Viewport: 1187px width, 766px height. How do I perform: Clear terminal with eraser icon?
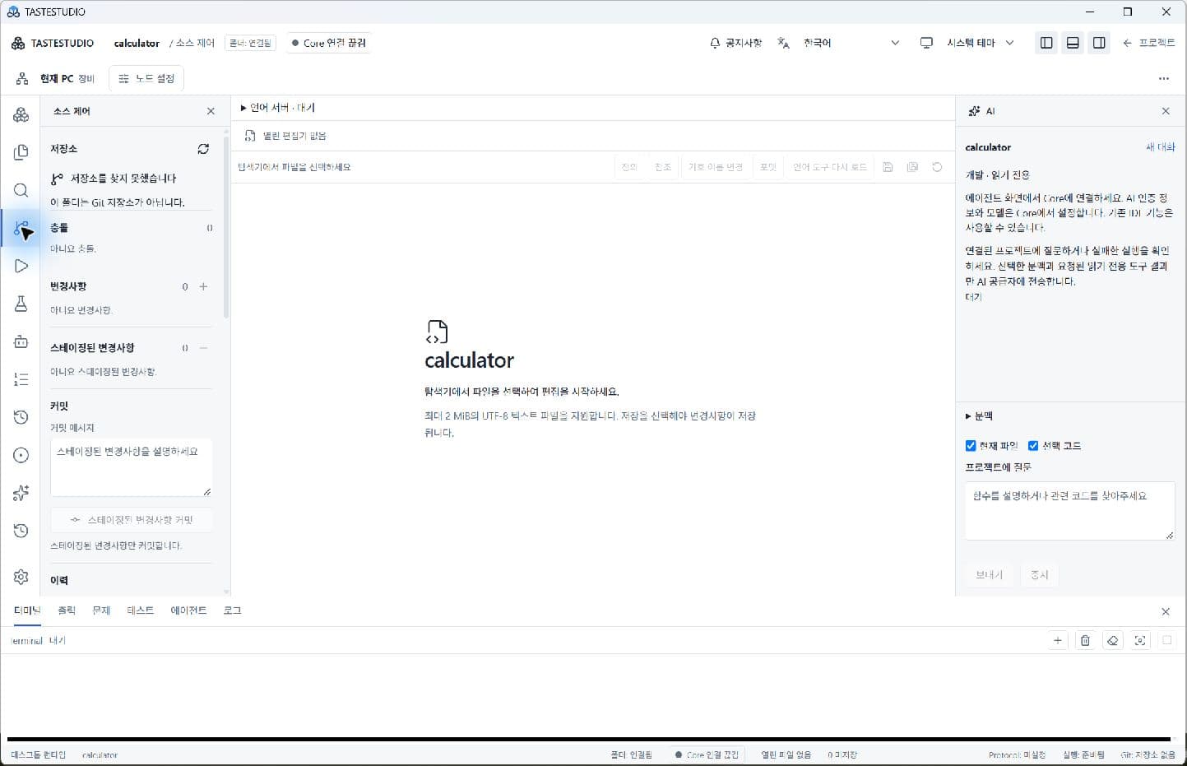tap(1112, 640)
